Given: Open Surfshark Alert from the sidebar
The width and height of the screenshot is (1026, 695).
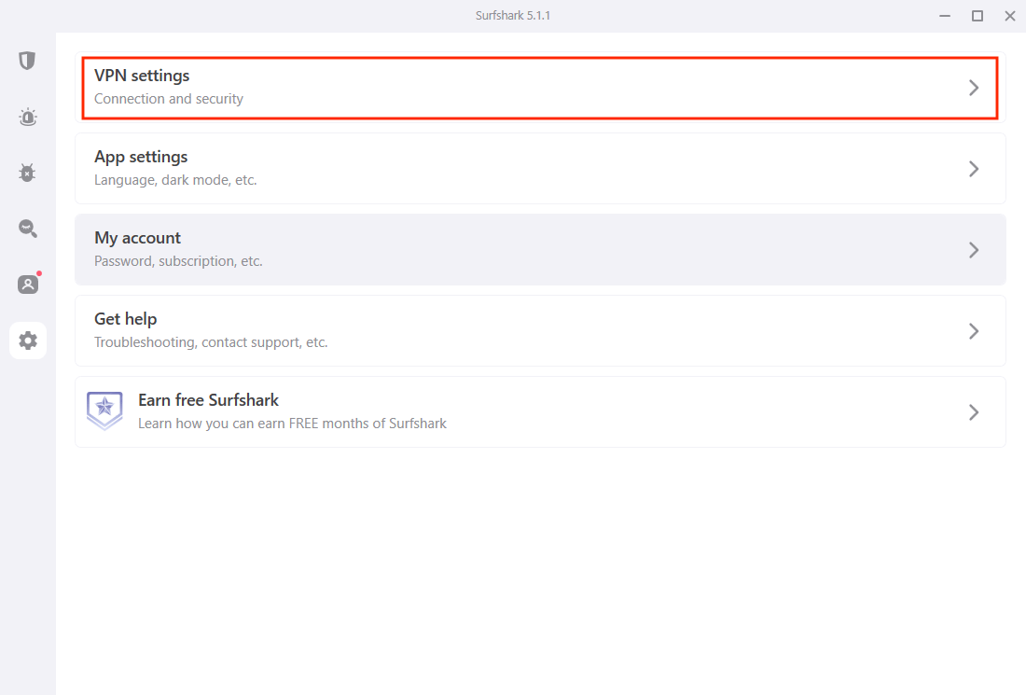Looking at the screenshot, I should point(27,116).
